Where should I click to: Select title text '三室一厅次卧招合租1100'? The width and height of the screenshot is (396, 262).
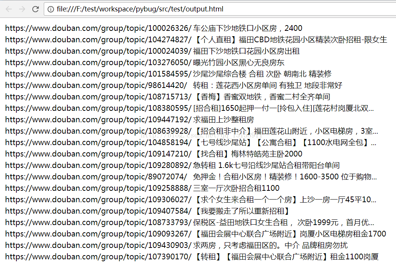point(236,188)
